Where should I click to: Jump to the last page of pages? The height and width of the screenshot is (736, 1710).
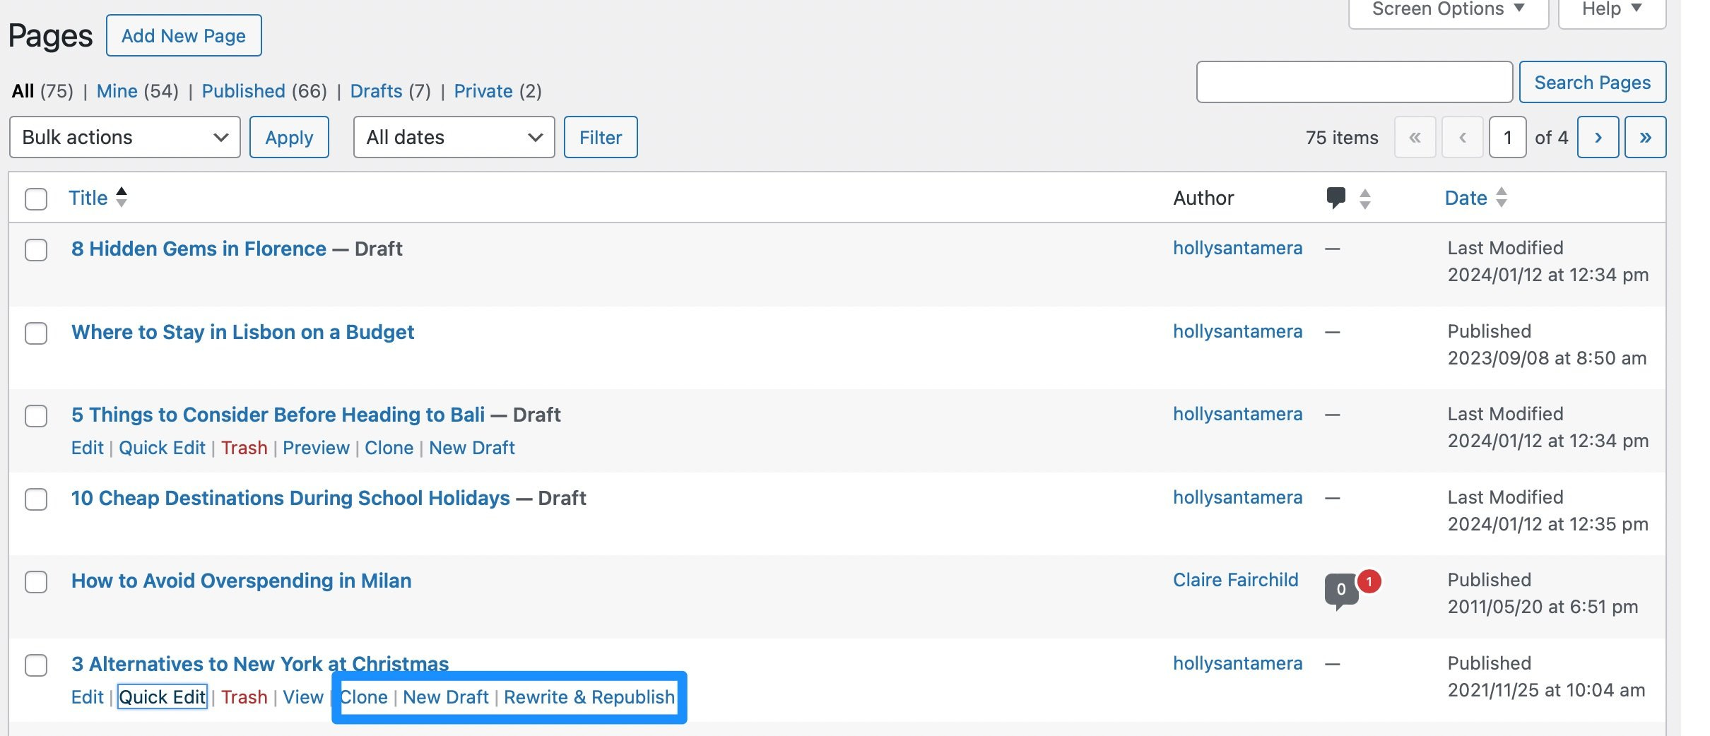pyautogui.click(x=1646, y=137)
